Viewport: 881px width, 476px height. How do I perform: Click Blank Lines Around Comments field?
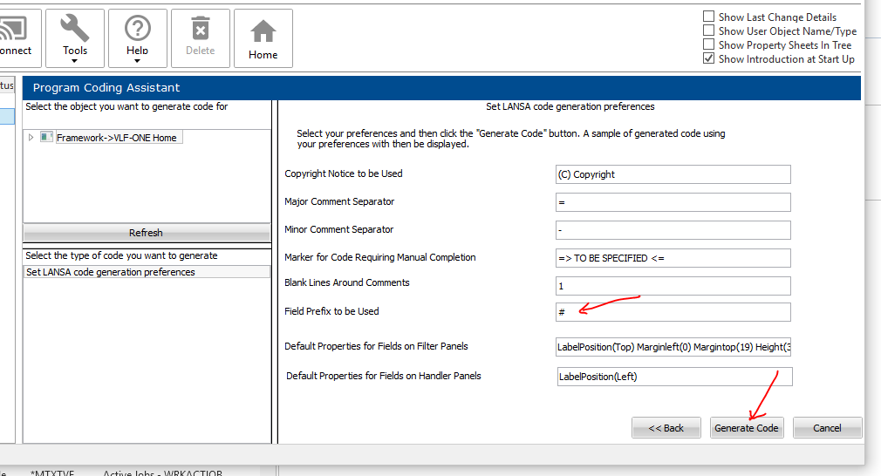pyautogui.click(x=673, y=286)
